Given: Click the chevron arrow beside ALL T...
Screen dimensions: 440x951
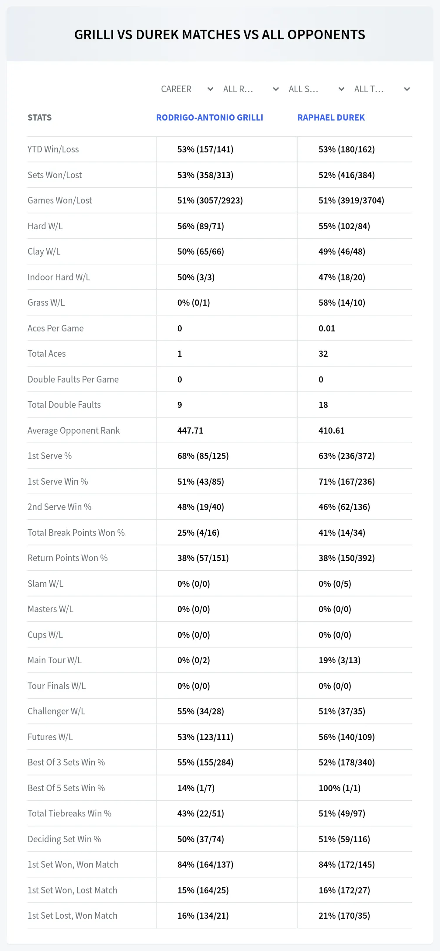Looking at the screenshot, I should [407, 89].
